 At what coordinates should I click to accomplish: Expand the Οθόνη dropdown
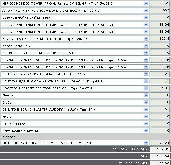click(x=75, y=102)
